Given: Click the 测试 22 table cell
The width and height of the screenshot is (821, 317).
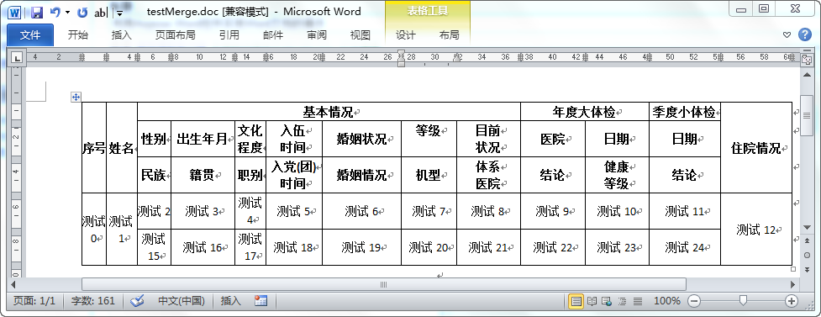Looking at the screenshot, I should click(553, 247).
